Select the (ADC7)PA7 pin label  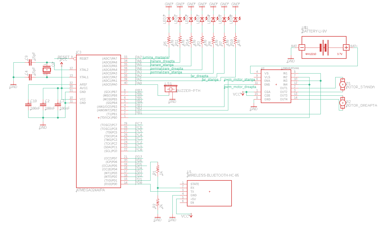tap(109, 59)
